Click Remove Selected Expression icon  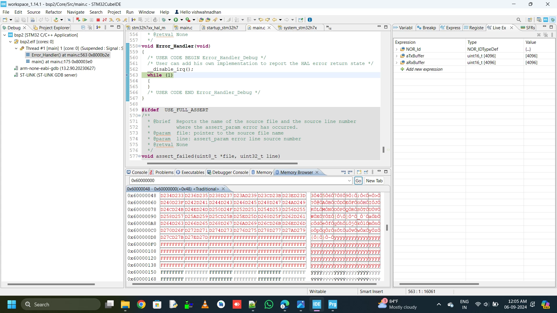pos(539,35)
